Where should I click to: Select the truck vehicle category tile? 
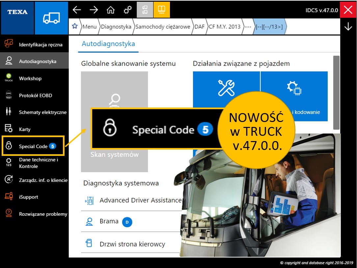click(51, 18)
